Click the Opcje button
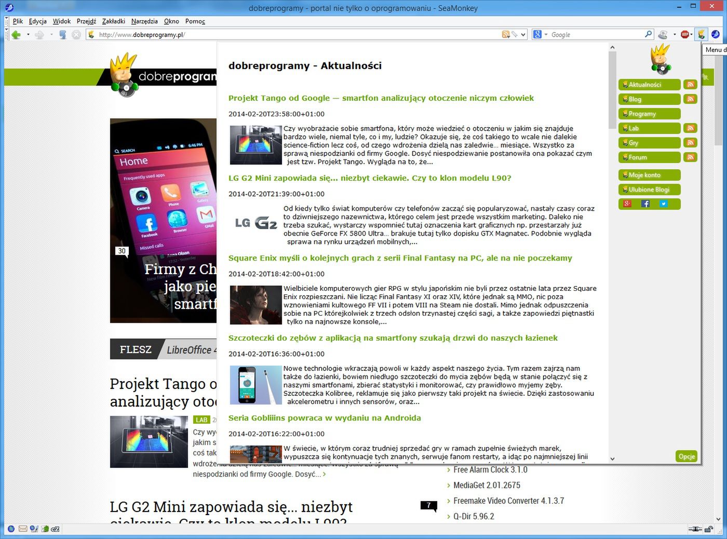Viewport: 727px width, 539px height. click(x=686, y=456)
